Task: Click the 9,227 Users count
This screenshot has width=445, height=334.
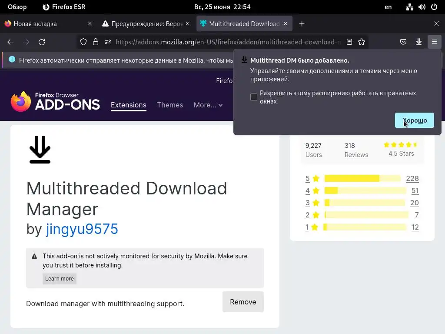Action: (314, 150)
